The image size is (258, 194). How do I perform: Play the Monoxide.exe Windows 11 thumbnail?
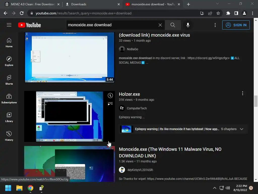[x=70, y=164]
